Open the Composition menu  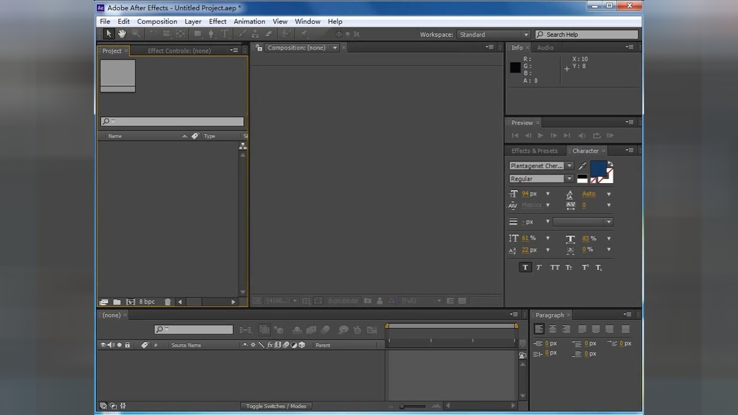point(157,21)
